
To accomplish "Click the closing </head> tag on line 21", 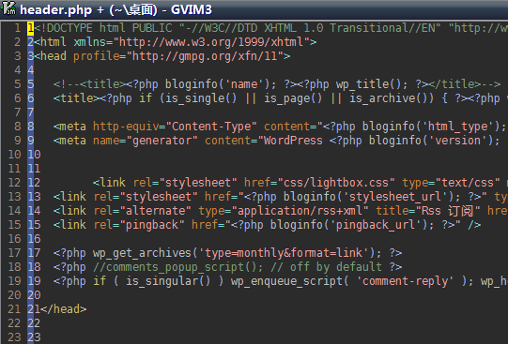I will click(64, 309).
